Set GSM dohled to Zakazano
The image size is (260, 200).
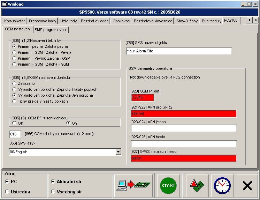[14, 83]
